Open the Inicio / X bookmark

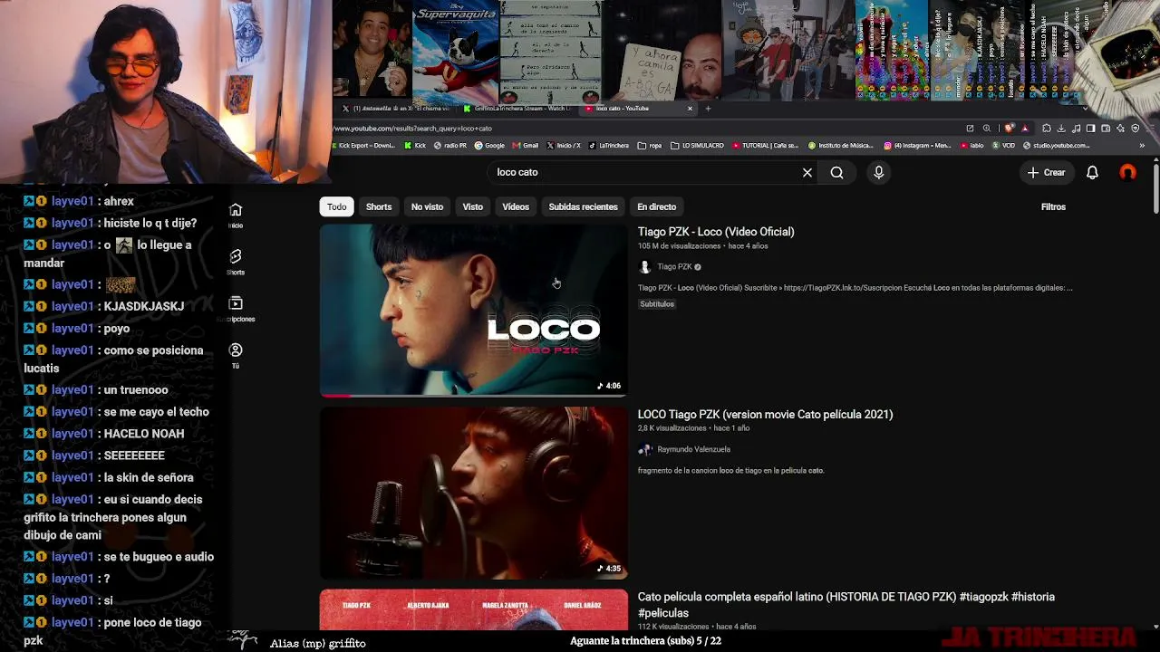(564, 145)
